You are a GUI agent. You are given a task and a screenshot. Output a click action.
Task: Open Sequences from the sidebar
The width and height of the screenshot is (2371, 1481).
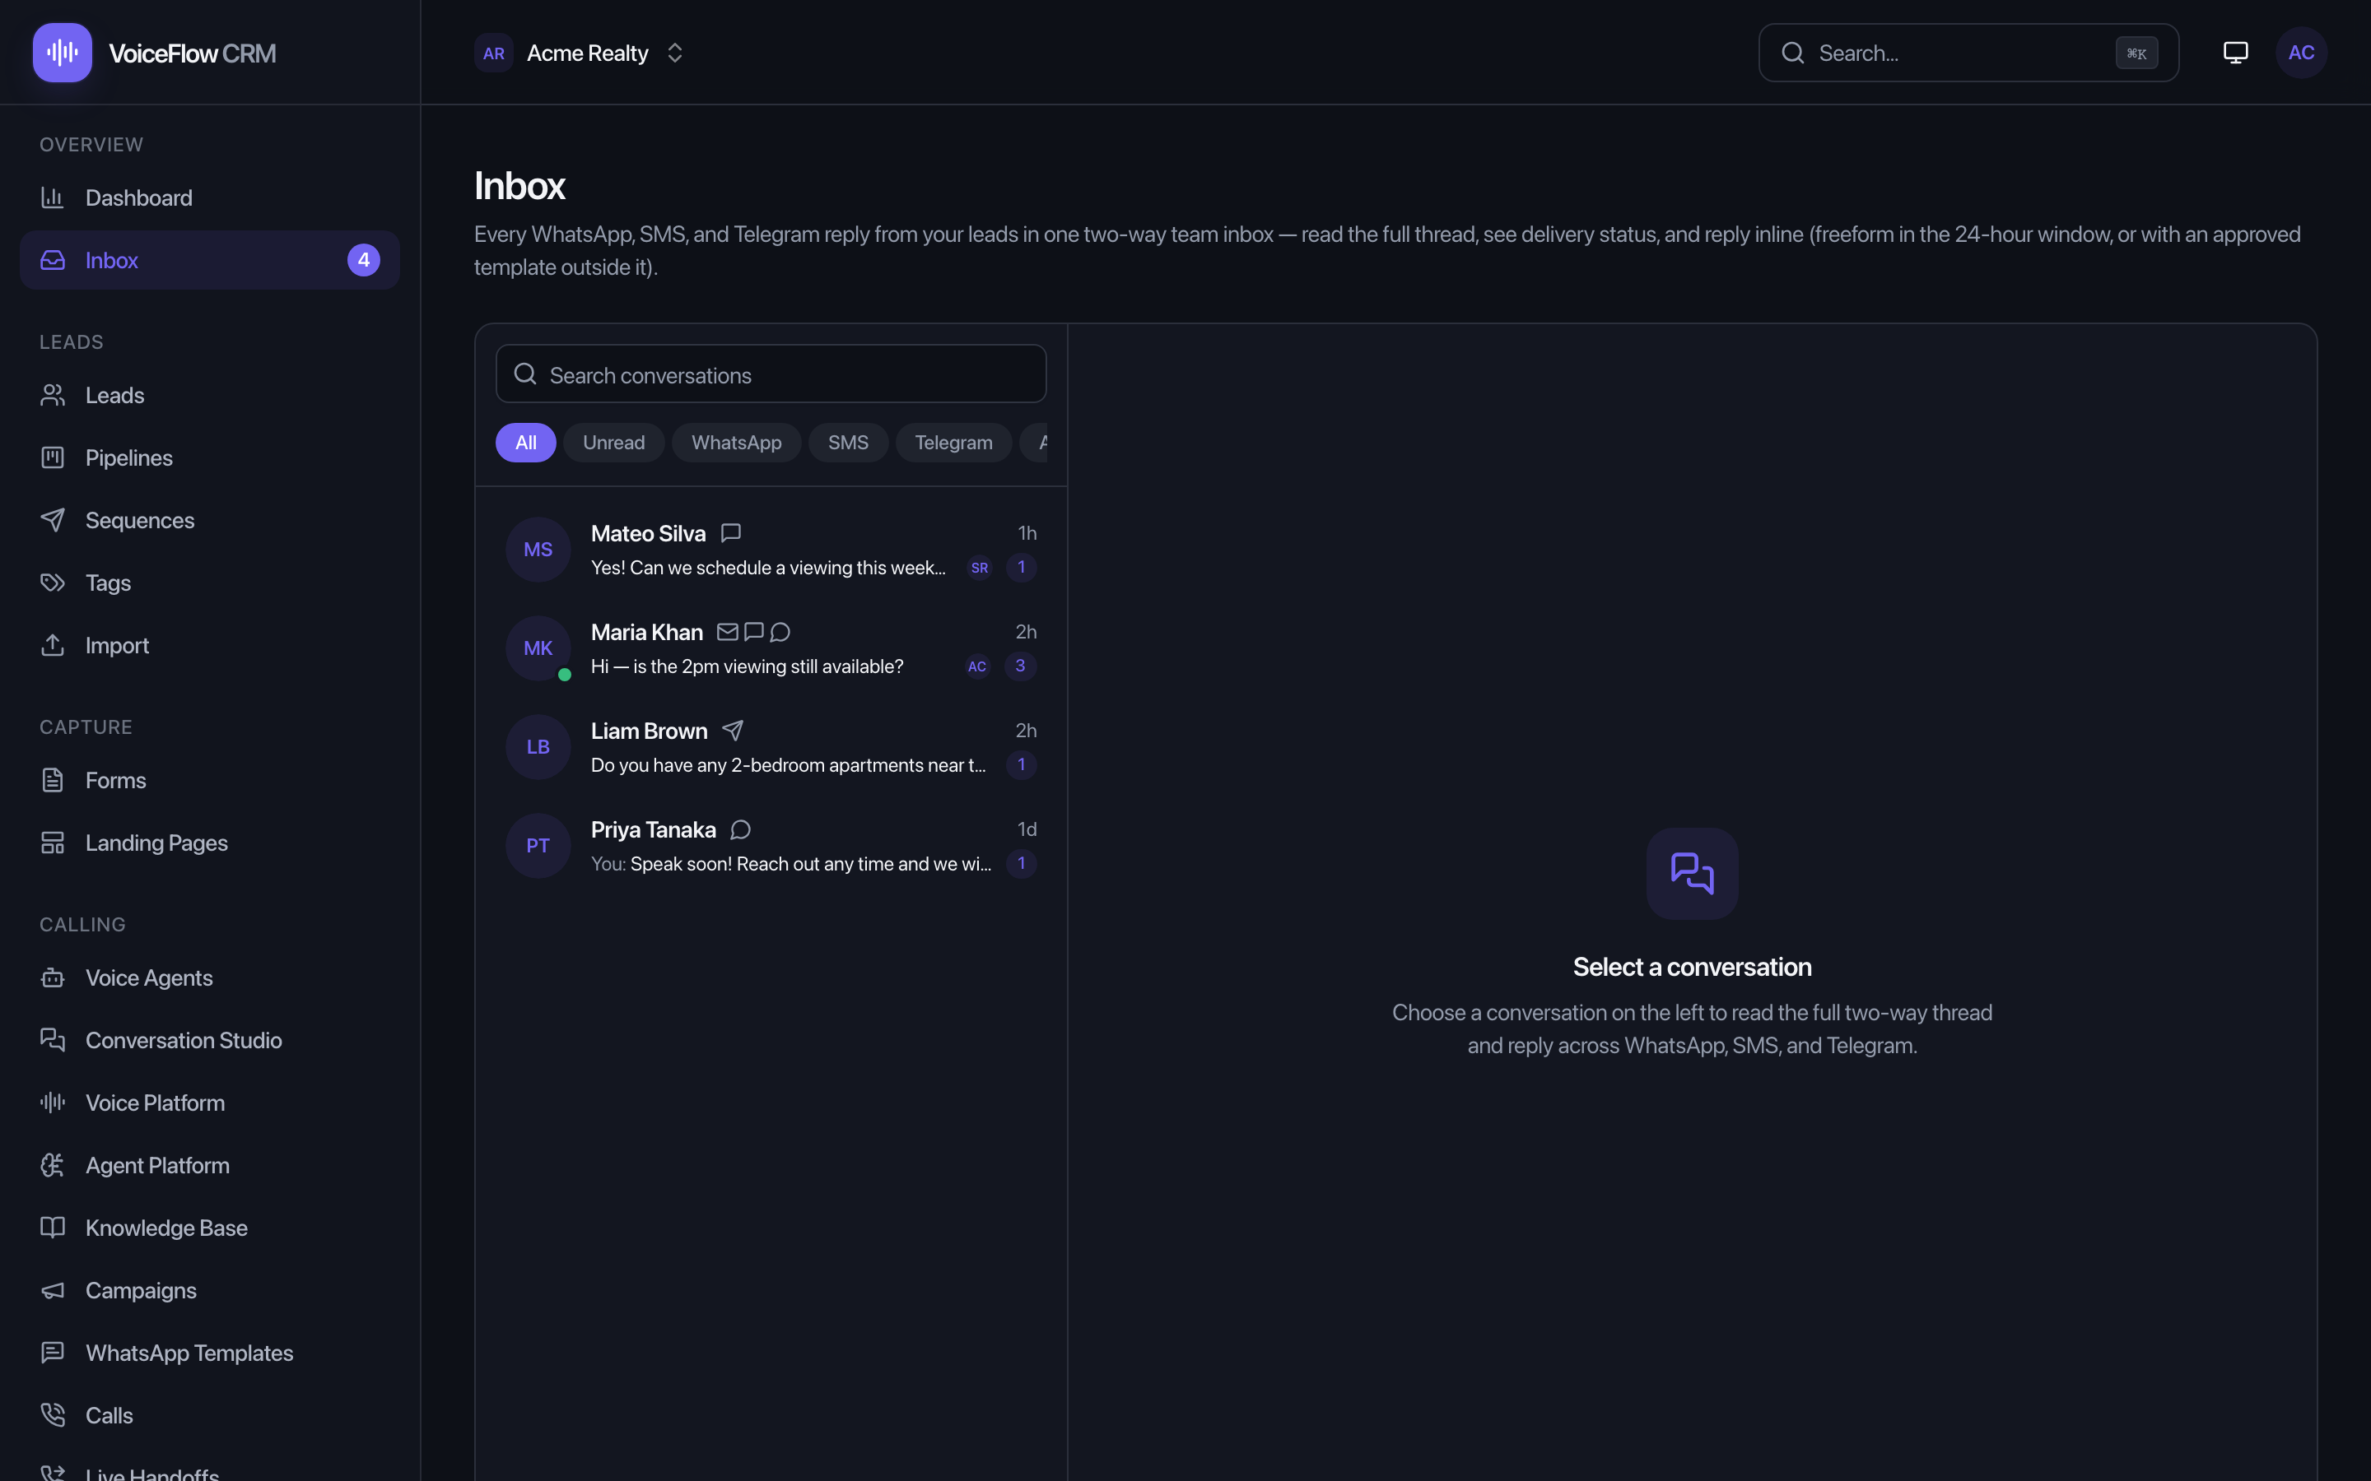210,520
